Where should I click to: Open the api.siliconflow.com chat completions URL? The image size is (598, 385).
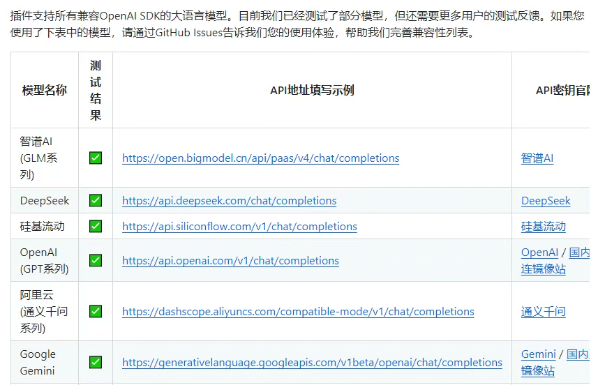[x=239, y=227]
